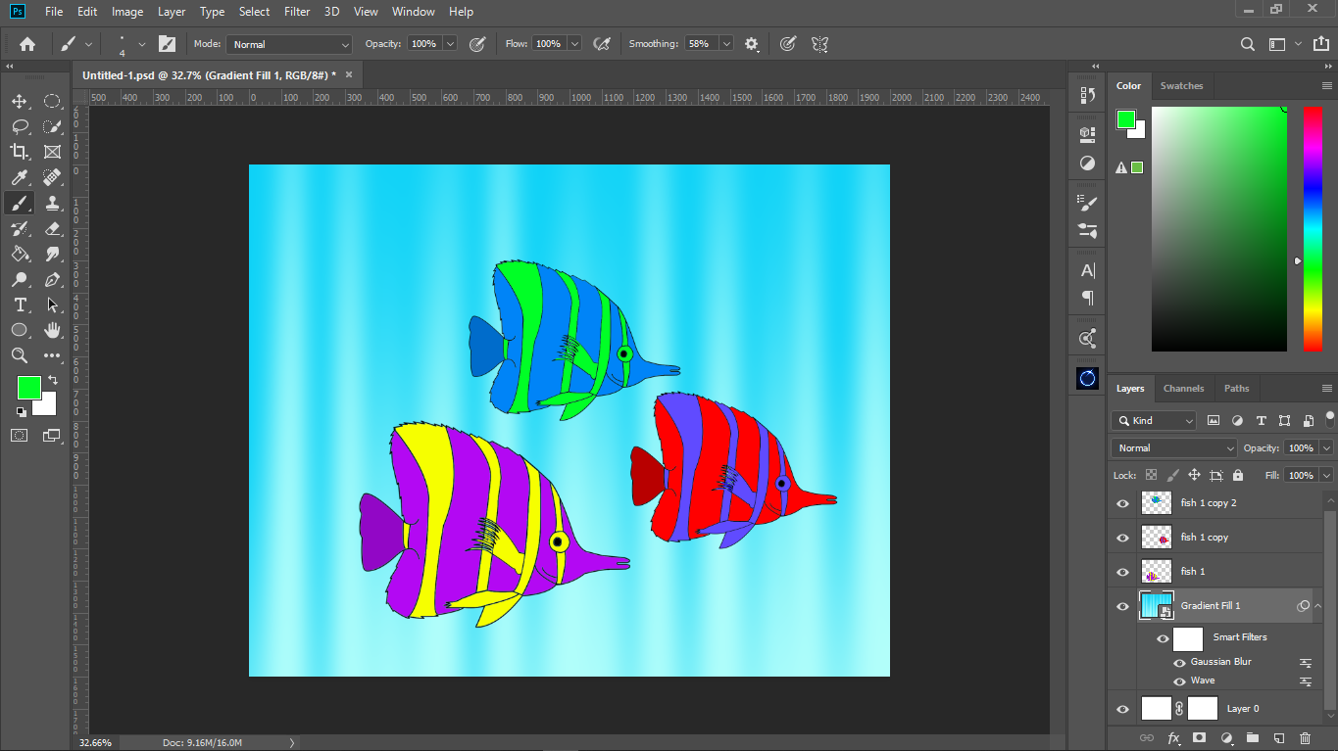Screen dimensions: 1338x751
Task: Open smoothing options gear icon
Action: click(x=752, y=44)
